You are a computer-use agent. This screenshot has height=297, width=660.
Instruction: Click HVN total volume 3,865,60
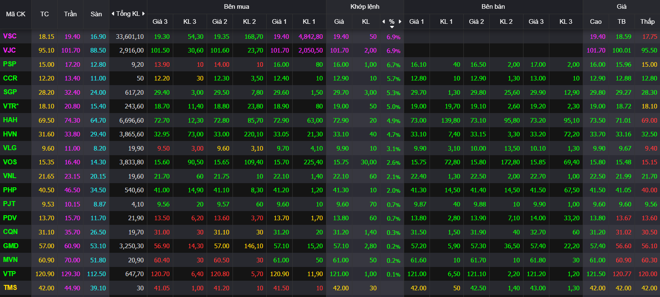[131, 134]
